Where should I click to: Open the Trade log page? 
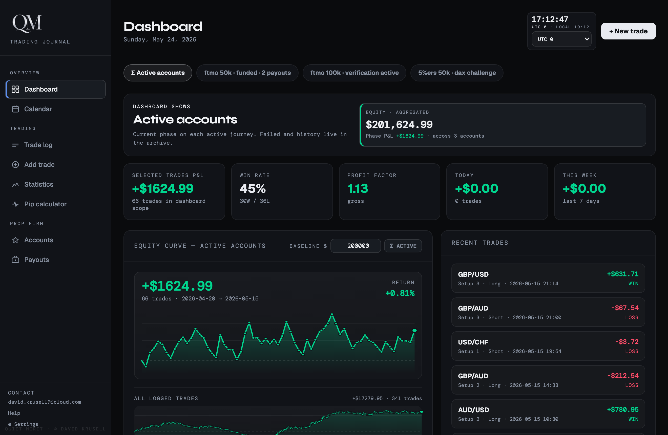pos(56,145)
